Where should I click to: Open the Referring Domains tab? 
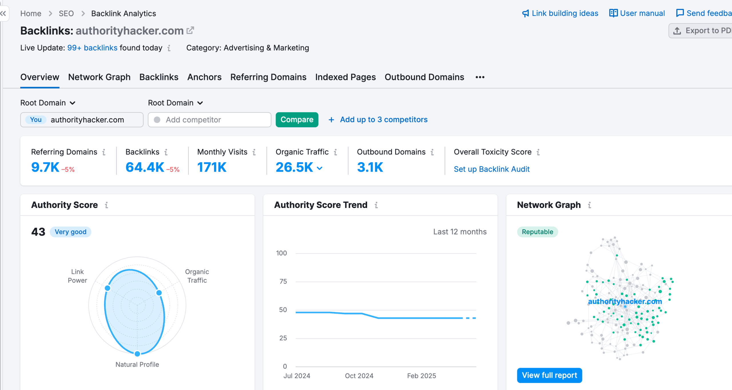point(268,77)
